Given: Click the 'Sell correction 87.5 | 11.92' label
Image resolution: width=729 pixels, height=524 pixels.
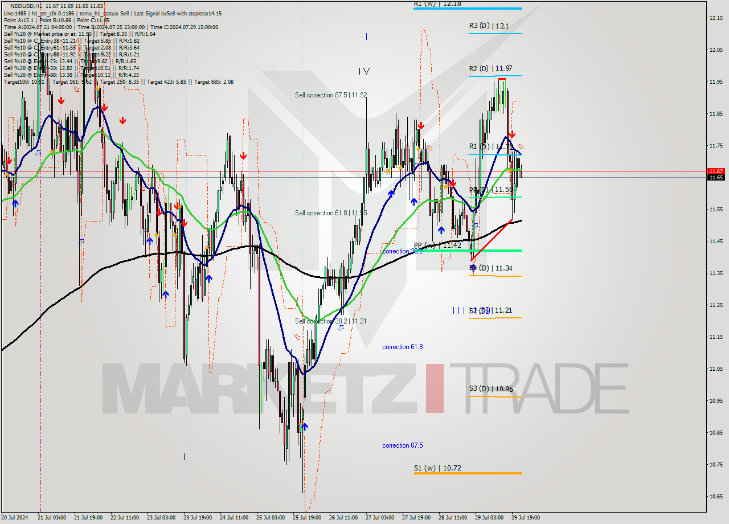Looking at the screenshot, I should click(x=331, y=95).
